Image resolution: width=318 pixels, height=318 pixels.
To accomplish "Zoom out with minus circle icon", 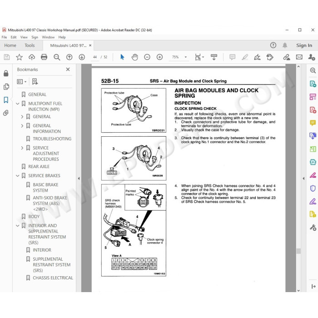I will coord(147,57).
